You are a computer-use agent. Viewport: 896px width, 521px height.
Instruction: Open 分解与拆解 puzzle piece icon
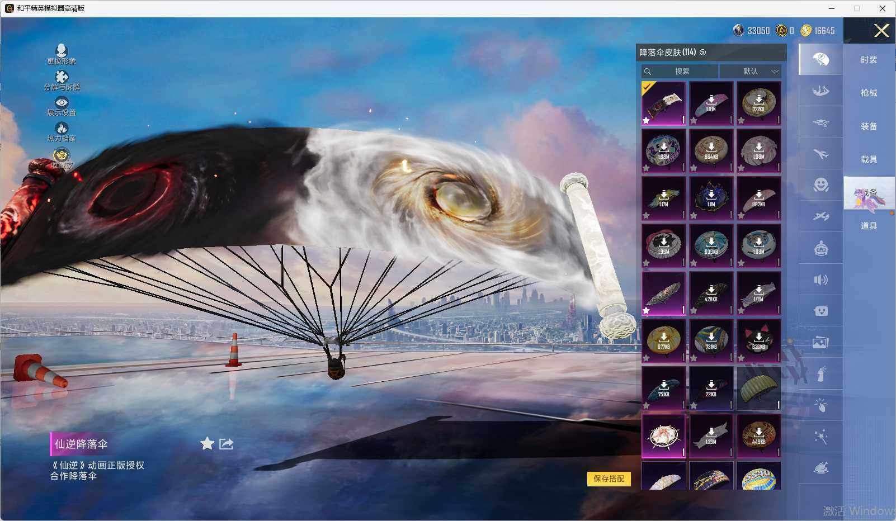coord(62,80)
